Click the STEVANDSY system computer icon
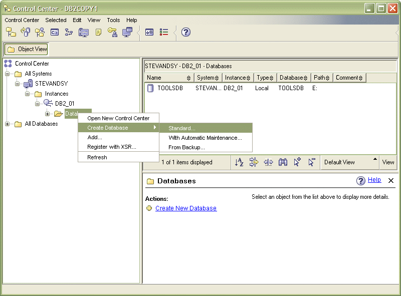This screenshot has height=296, width=401. coord(28,83)
